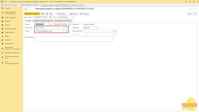Viewport: 199px width, 112px height.
Task: Expand the Статус dropdown
Action: [x=73, y=17]
